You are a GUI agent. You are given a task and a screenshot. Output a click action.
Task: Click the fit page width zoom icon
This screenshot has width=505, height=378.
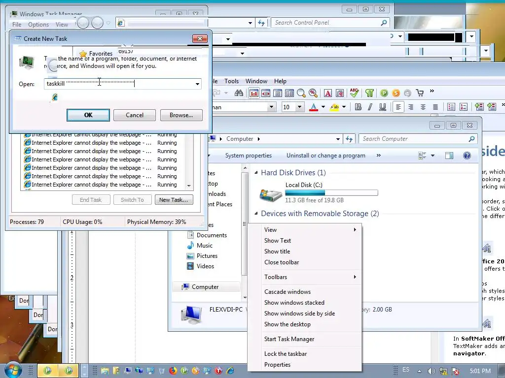pyautogui.click(x=266, y=93)
